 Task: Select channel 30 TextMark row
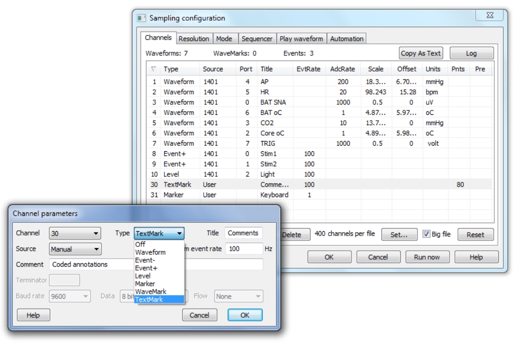[x=320, y=184]
